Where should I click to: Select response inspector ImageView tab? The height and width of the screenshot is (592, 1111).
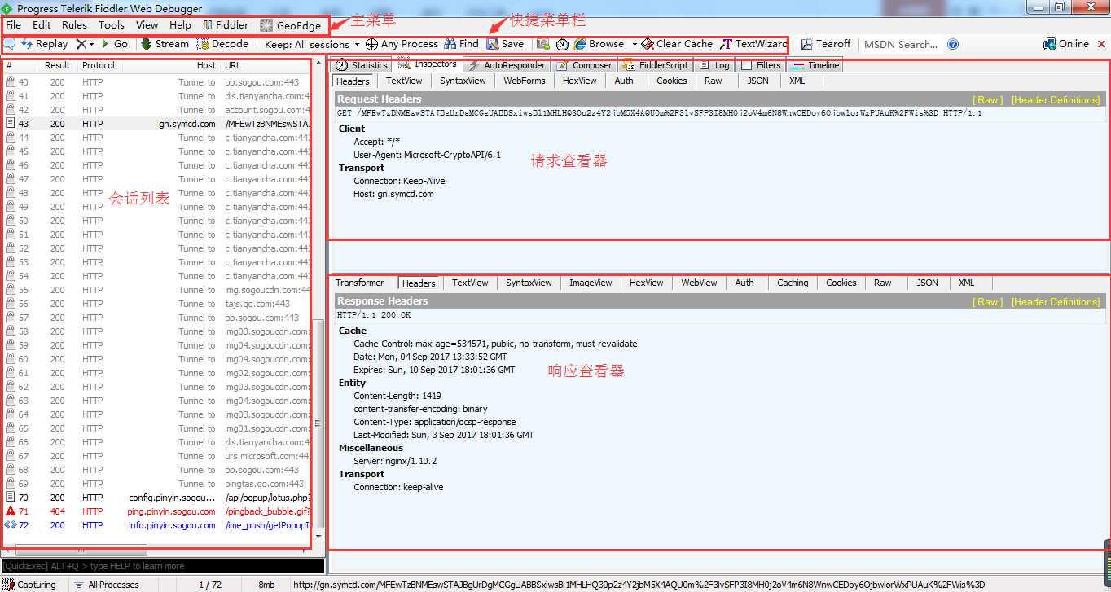pyautogui.click(x=591, y=283)
